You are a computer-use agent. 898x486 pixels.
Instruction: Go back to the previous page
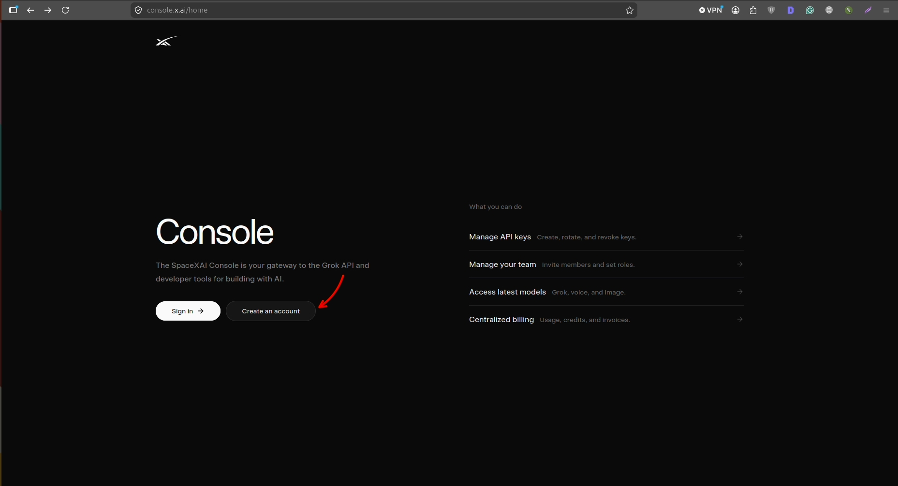[x=30, y=10]
